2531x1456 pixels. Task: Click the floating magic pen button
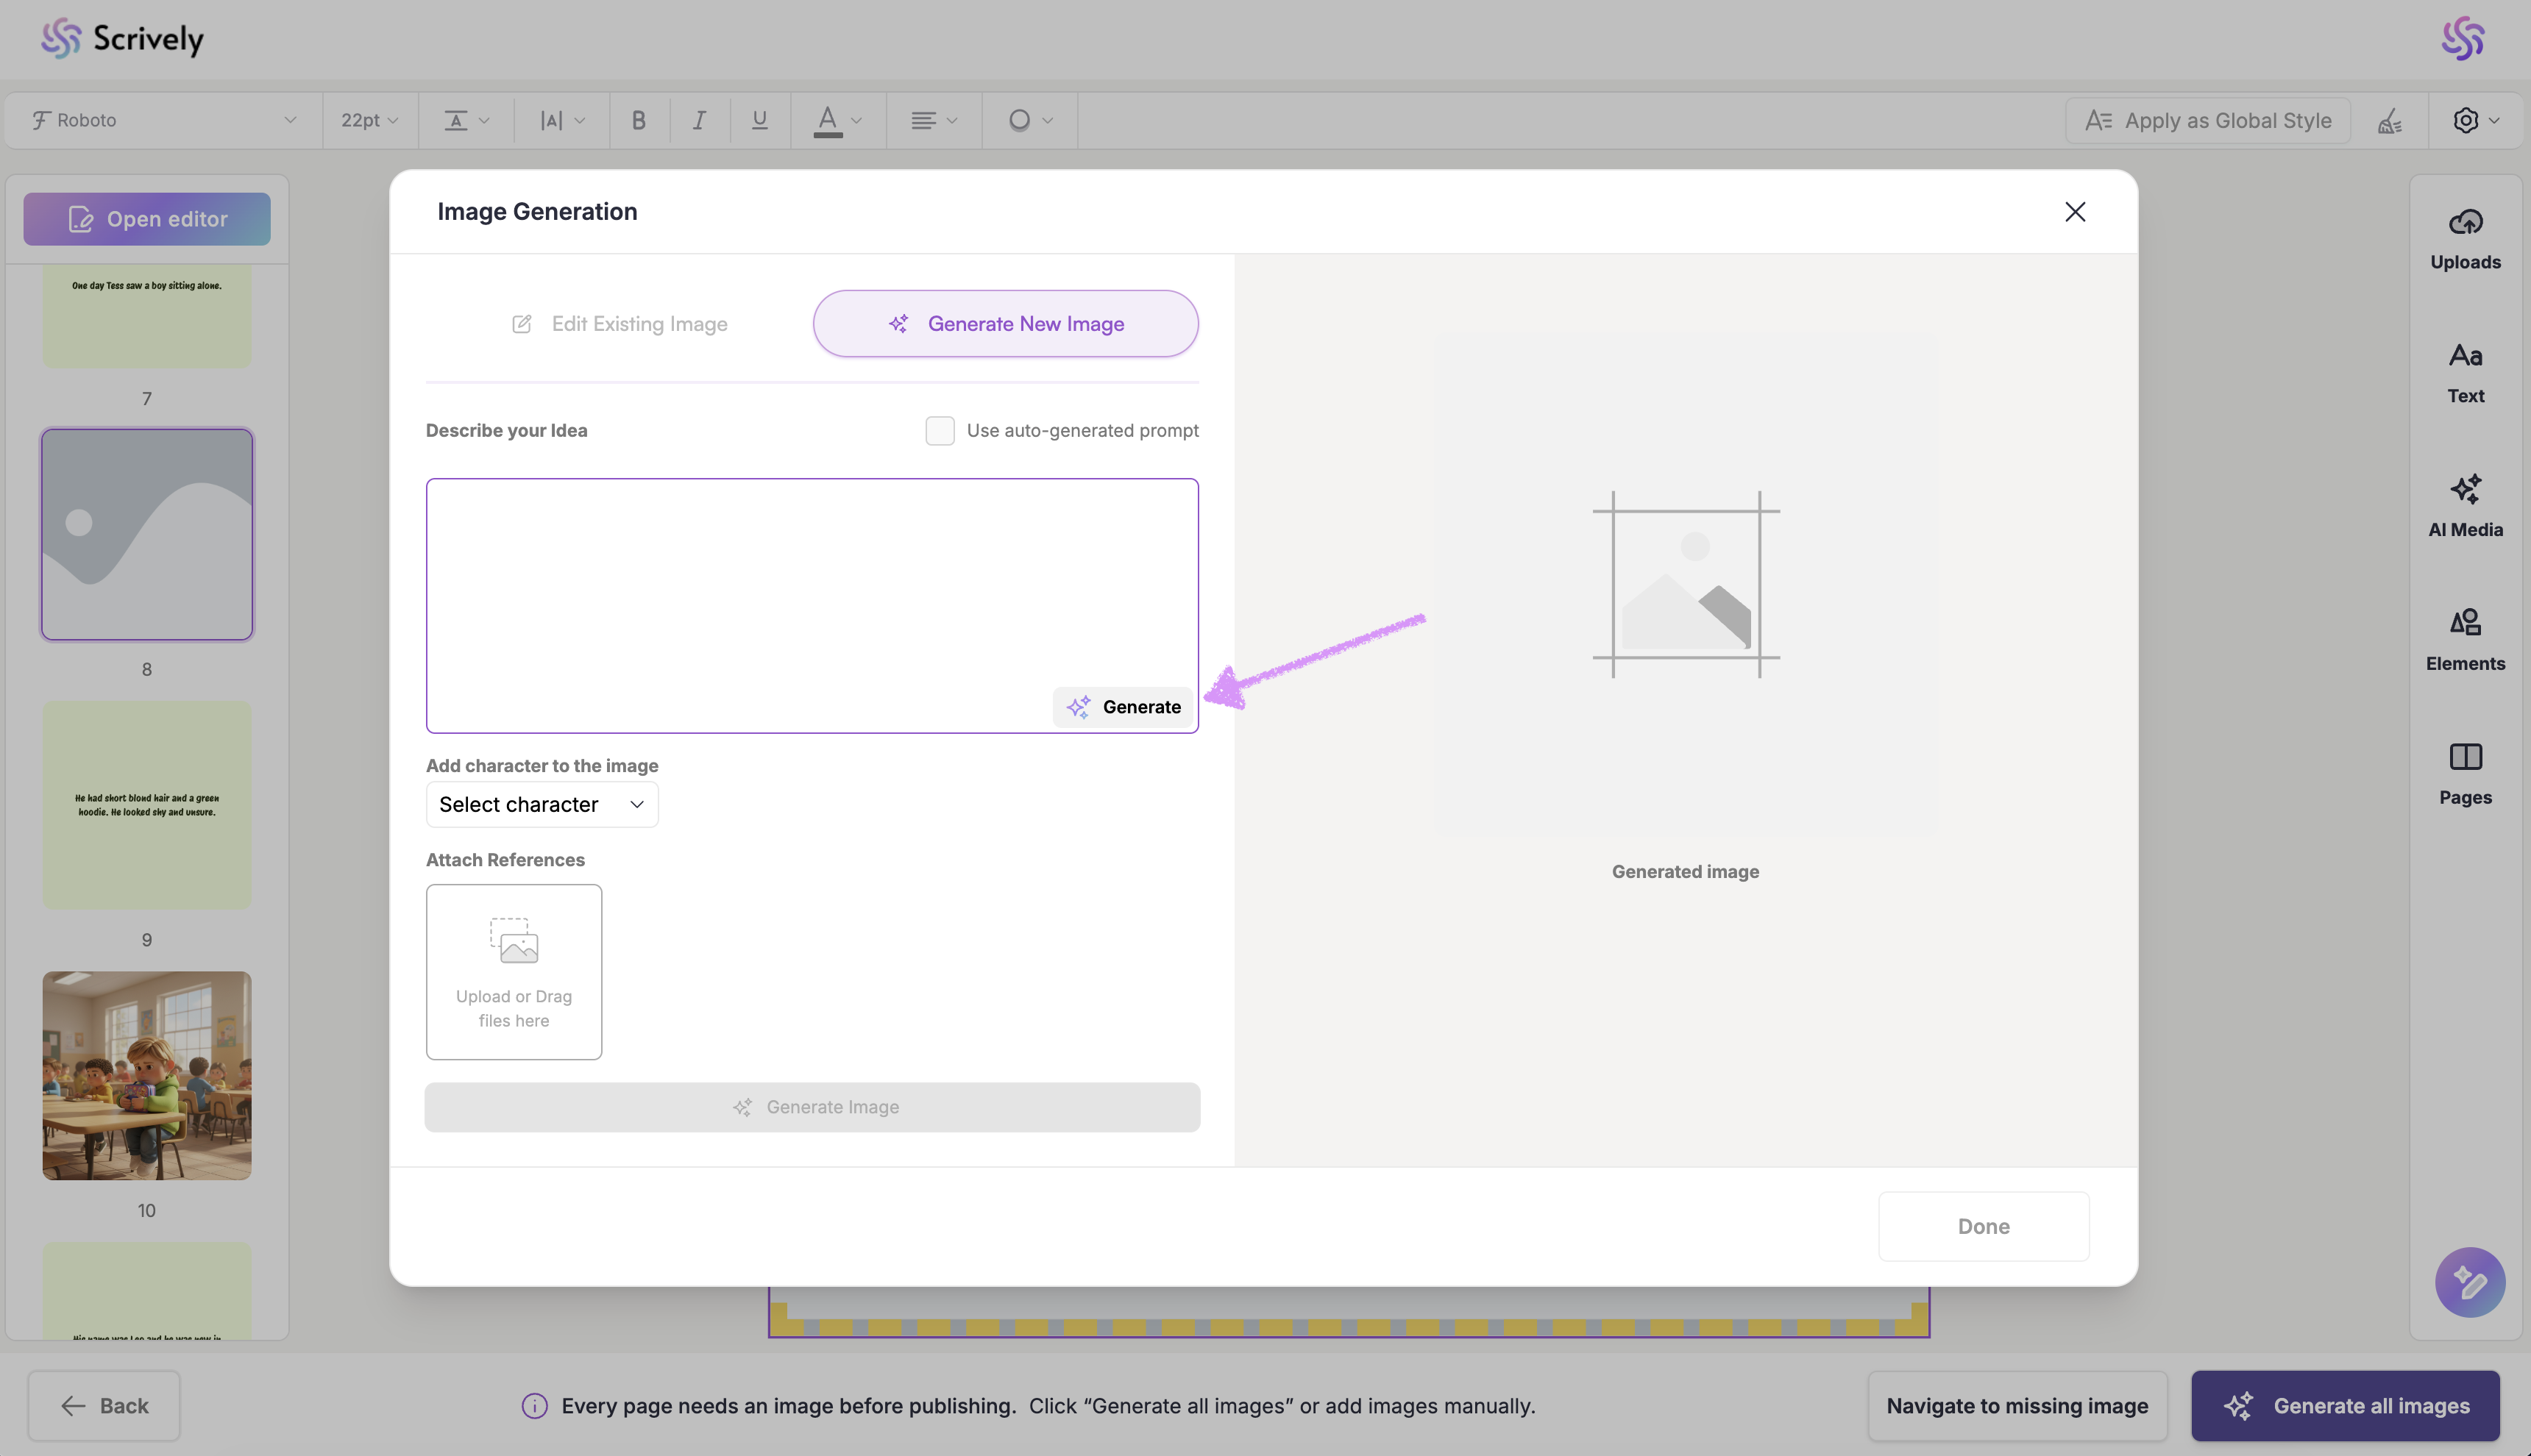(x=2469, y=1282)
